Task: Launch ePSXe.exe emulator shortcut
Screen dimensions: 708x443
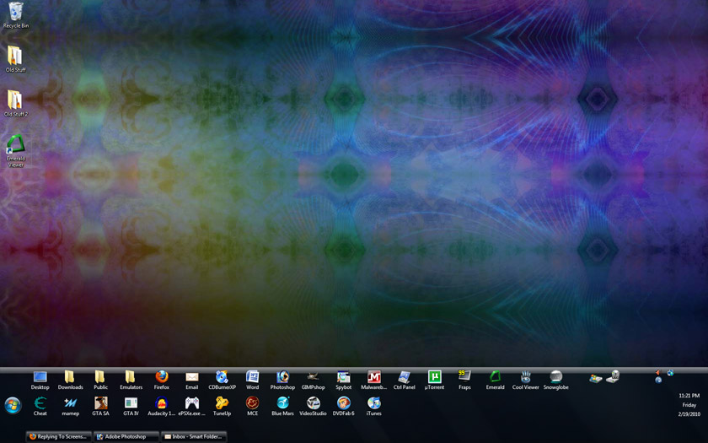Action: tap(192, 407)
